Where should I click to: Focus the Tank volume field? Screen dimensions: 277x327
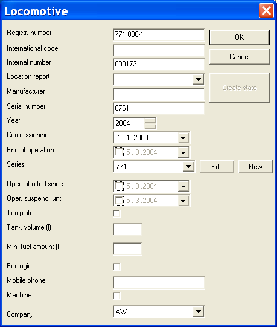coord(128,230)
